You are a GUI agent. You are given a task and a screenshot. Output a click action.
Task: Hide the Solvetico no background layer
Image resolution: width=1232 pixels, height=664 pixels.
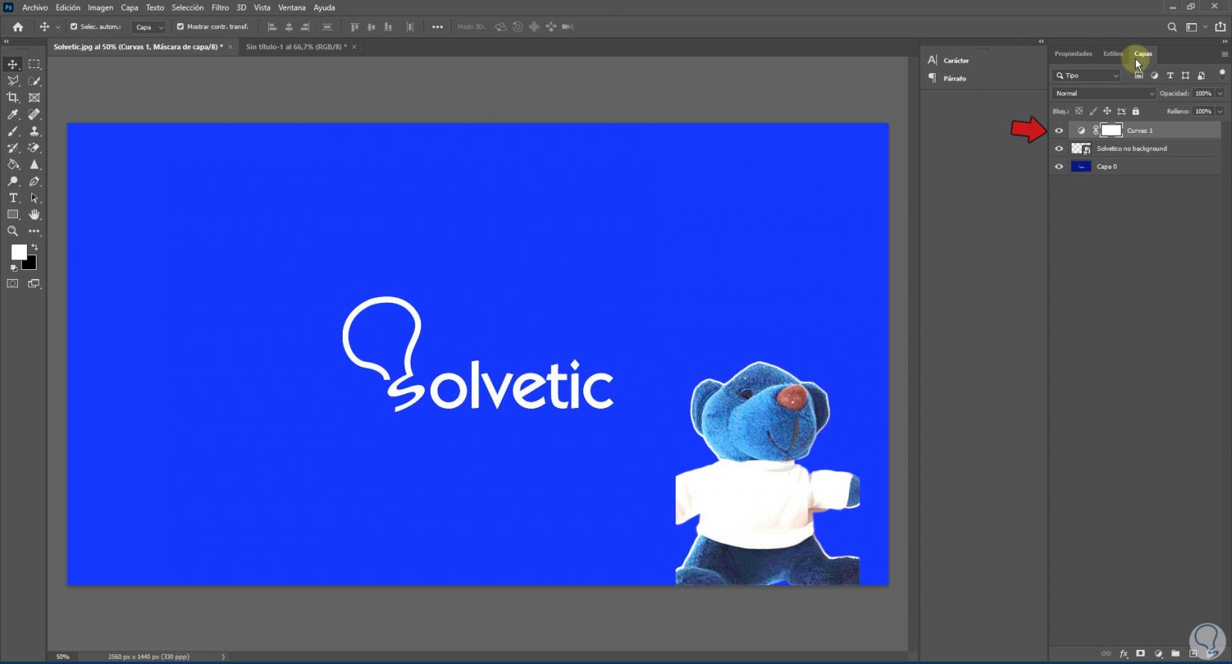pos(1059,148)
